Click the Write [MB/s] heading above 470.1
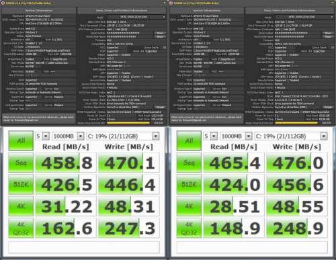The image size is (336, 260). tap(129, 147)
